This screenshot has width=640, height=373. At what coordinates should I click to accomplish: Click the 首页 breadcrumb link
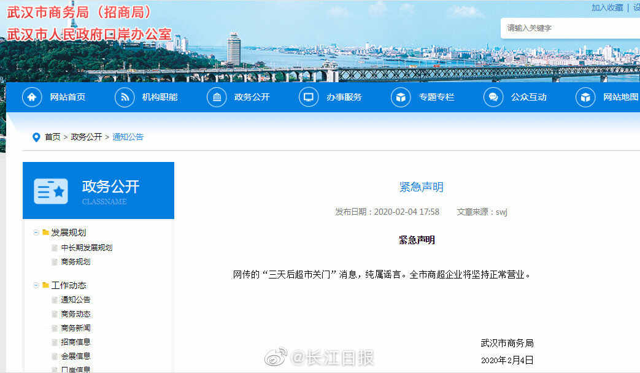coord(53,137)
